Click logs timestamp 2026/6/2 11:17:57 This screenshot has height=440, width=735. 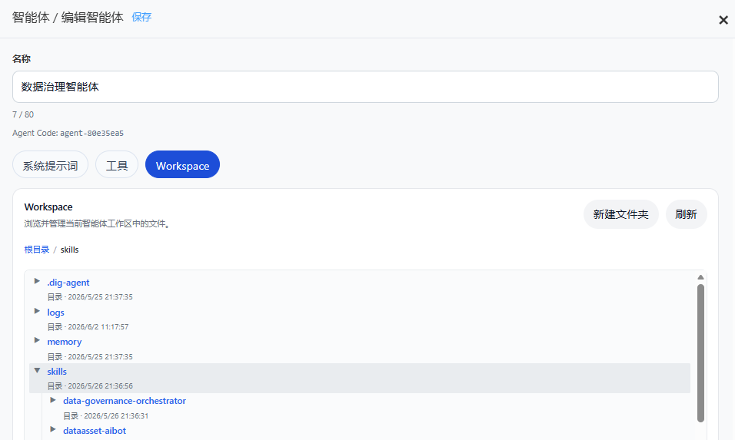(98, 326)
